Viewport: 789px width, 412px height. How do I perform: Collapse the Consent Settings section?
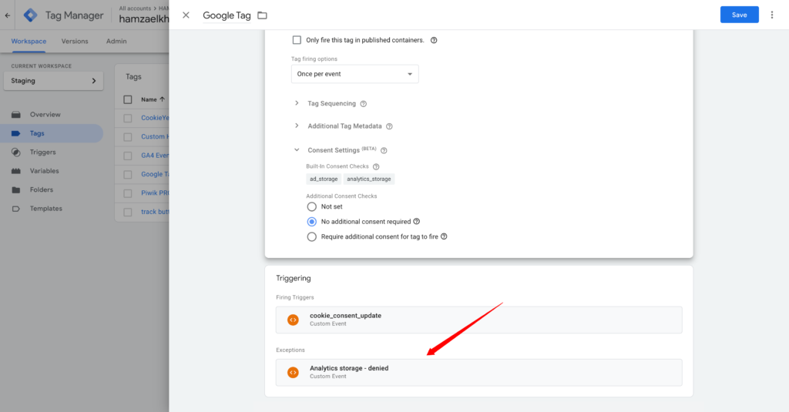tap(297, 150)
